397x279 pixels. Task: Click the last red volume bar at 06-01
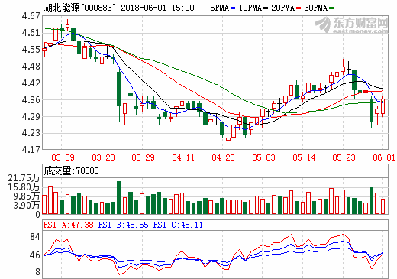pyautogui.click(x=383, y=206)
